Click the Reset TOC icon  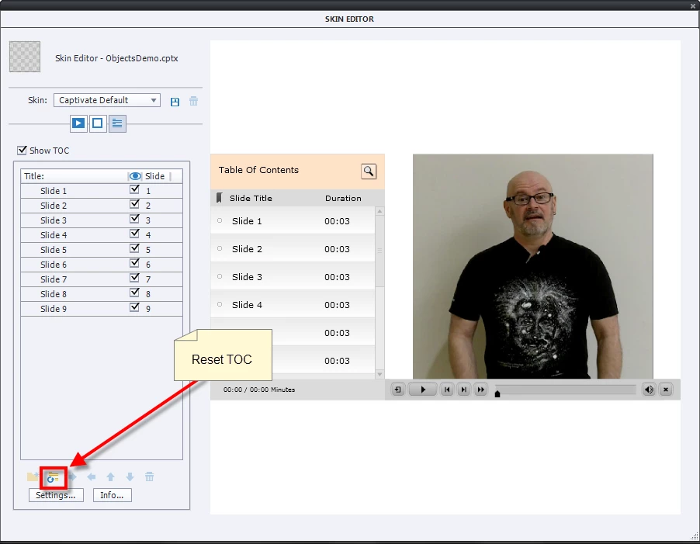click(53, 477)
